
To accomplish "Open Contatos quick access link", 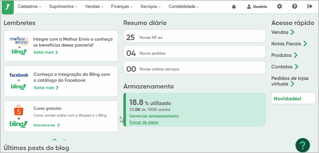I will pyautogui.click(x=285, y=66).
